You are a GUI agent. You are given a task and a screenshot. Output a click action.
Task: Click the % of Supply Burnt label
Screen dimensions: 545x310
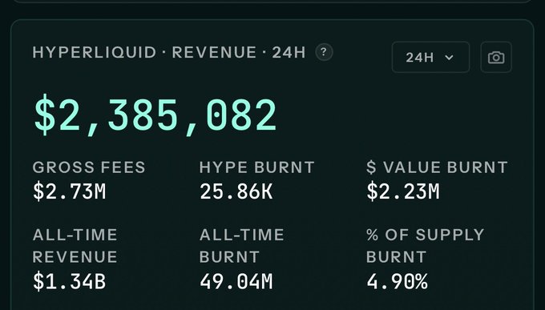click(425, 246)
